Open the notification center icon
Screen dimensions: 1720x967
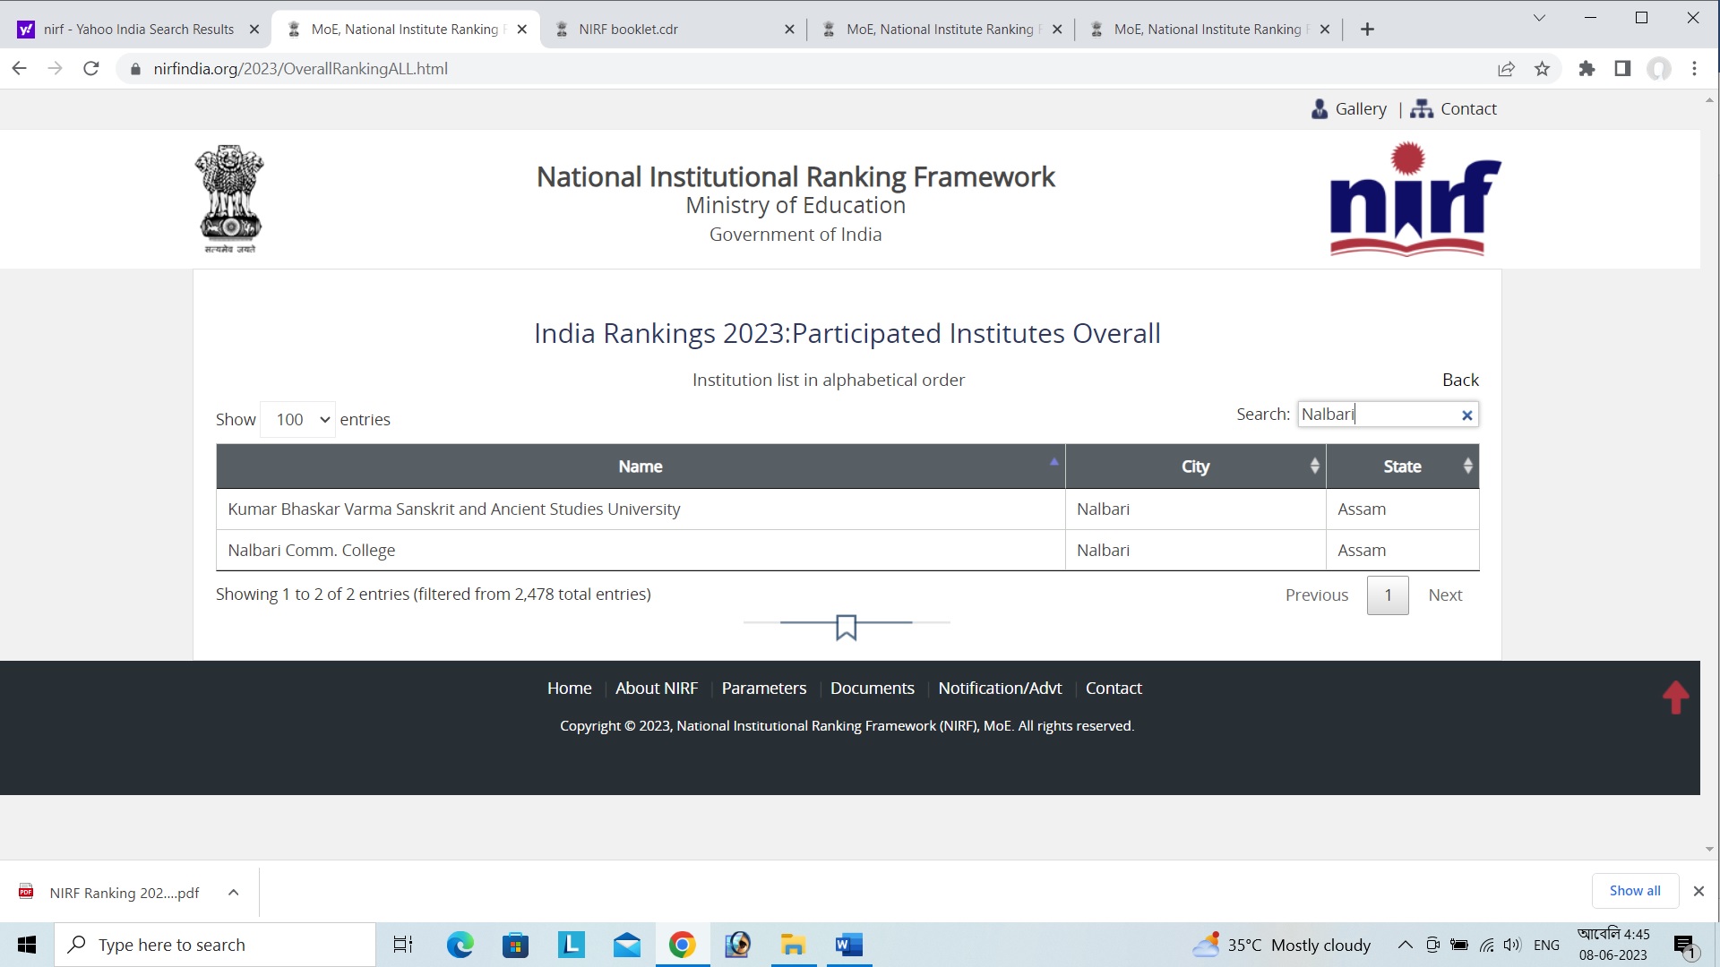[x=1685, y=946]
